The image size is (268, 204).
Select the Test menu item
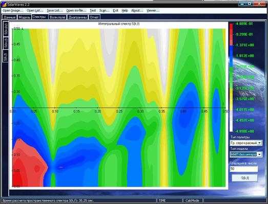pos(93,11)
